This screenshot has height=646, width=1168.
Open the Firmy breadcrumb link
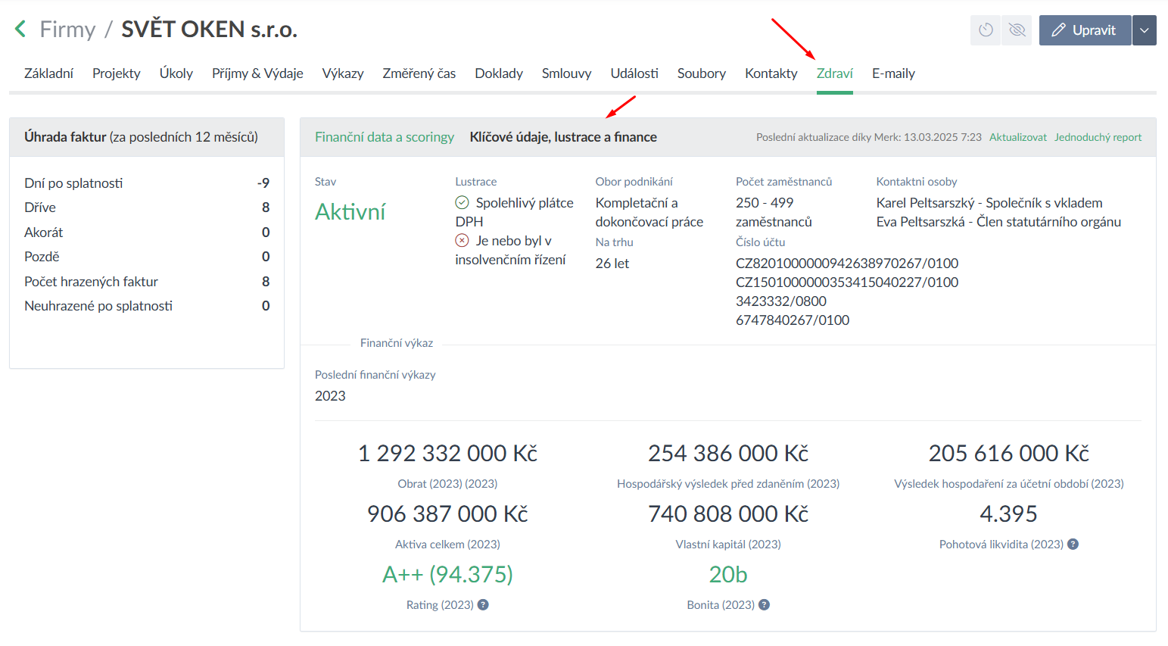pyautogui.click(x=67, y=30)
